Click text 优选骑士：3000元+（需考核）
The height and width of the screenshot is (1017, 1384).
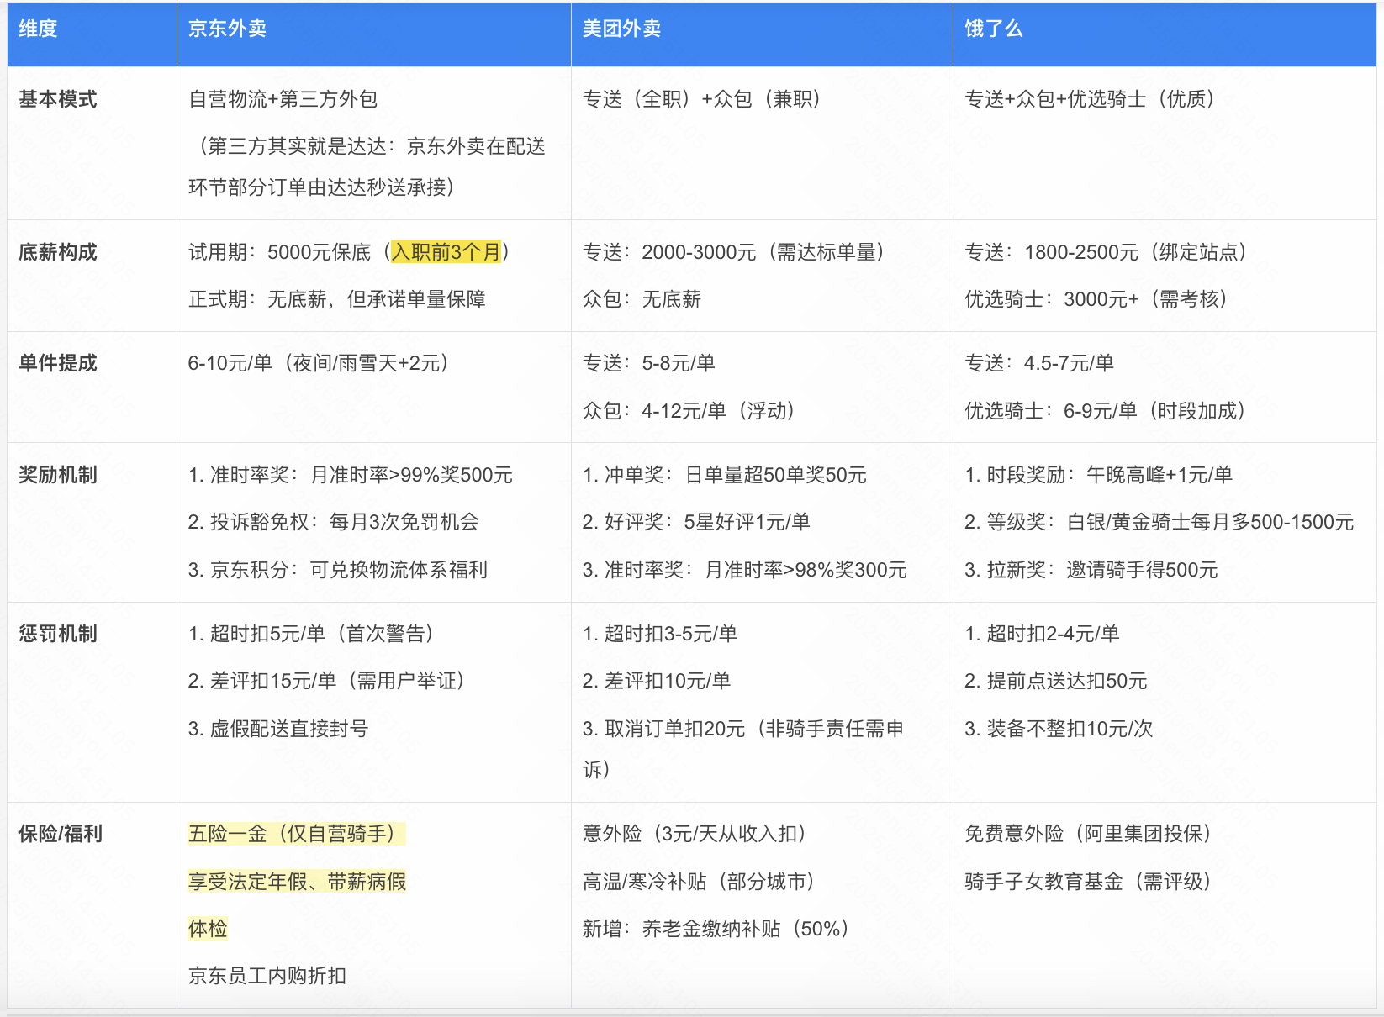click(1097, 299)
